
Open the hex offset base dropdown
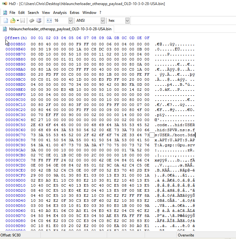119,20
